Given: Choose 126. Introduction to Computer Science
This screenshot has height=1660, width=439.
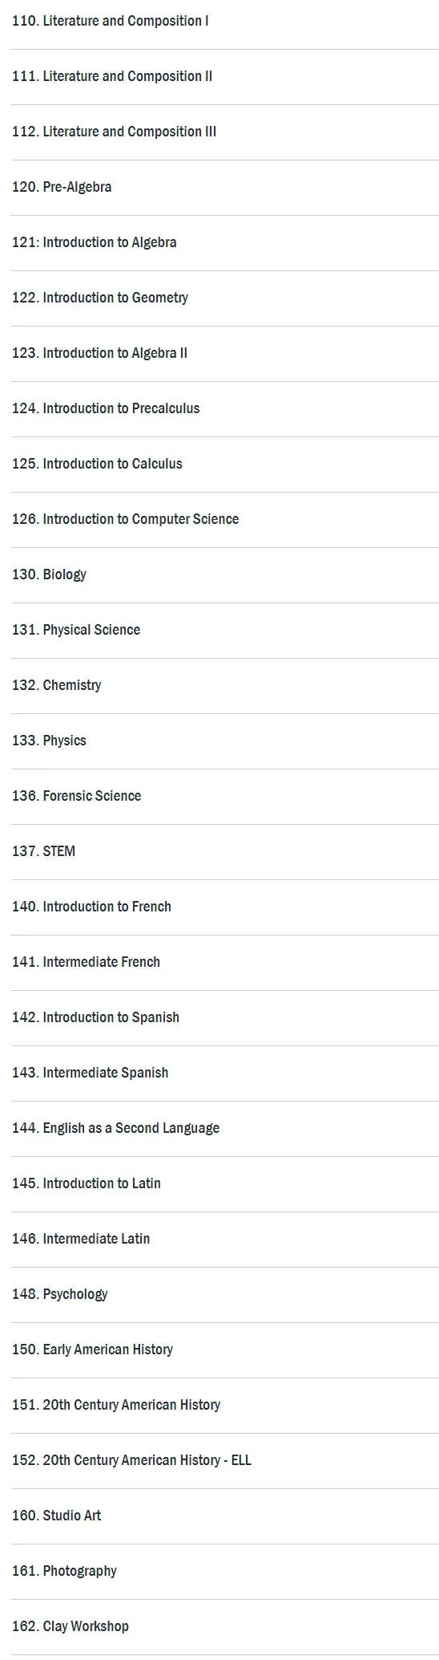Looking at the screenshot, I should click(126, 519).
